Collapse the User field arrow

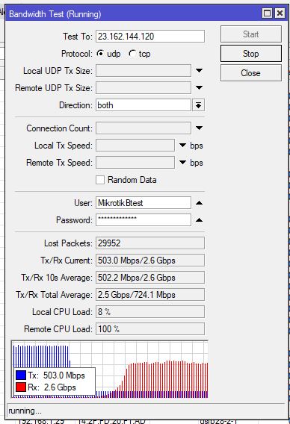(199, 203)
